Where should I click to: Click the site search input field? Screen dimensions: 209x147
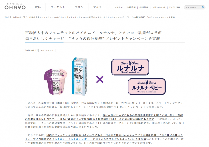click(x=193, y=7)
